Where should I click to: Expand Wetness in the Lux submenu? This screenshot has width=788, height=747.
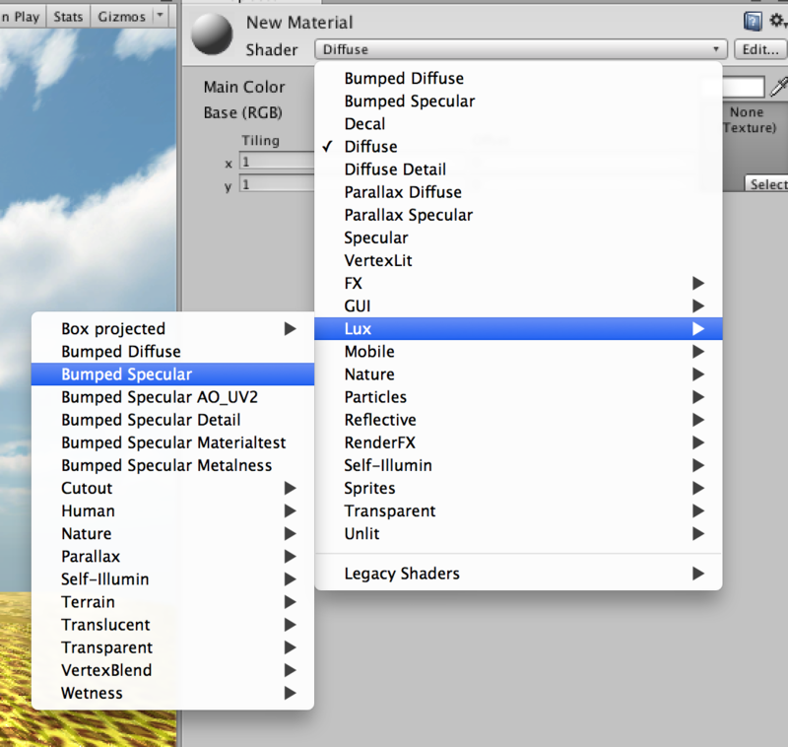172,693
